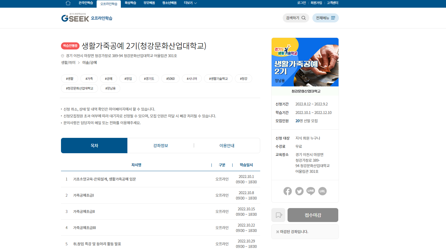Click the 가죽공예초급II lesson row

coord(160,211)
